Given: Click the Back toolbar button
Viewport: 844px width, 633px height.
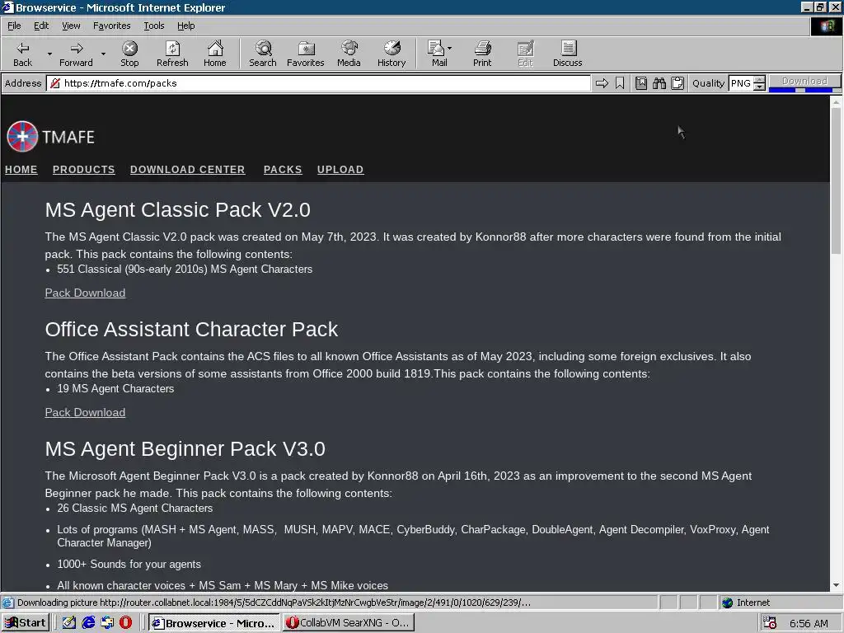Looking at the screenshot, I should [22, 54].
